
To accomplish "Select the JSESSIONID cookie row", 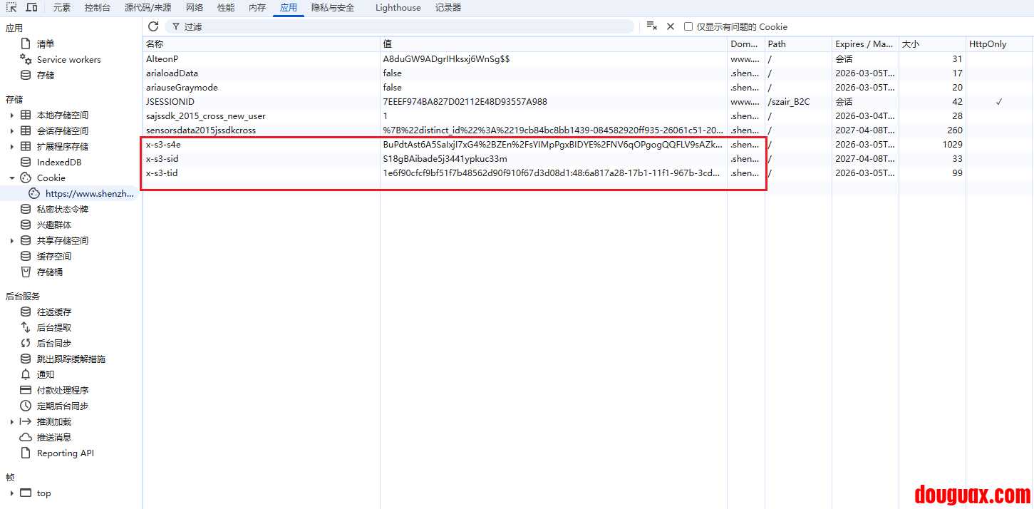I will coord(261,102).
